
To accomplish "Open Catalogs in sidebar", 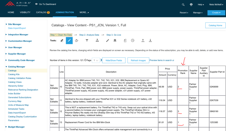I will point(12,70).
